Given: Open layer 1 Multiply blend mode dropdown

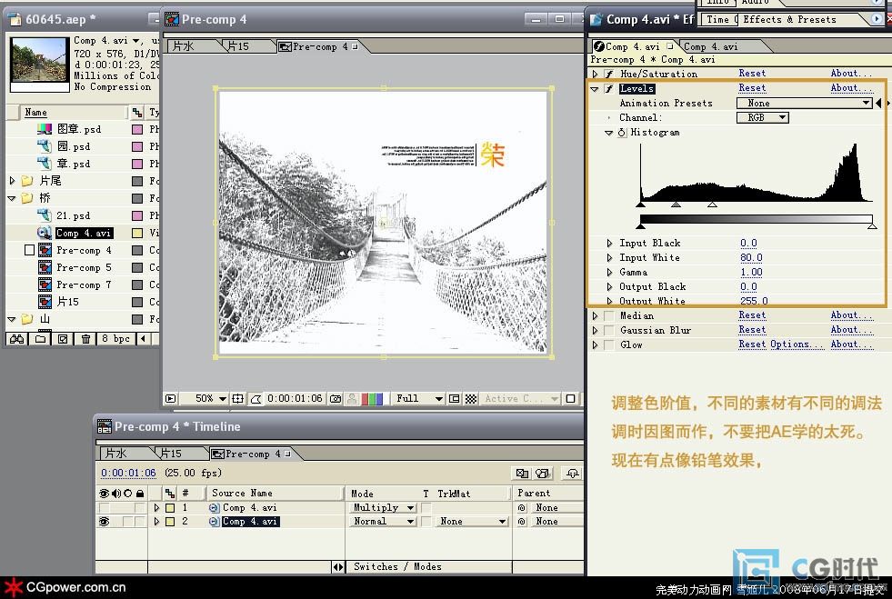Looking at the screenshot, I should (383, 508).
